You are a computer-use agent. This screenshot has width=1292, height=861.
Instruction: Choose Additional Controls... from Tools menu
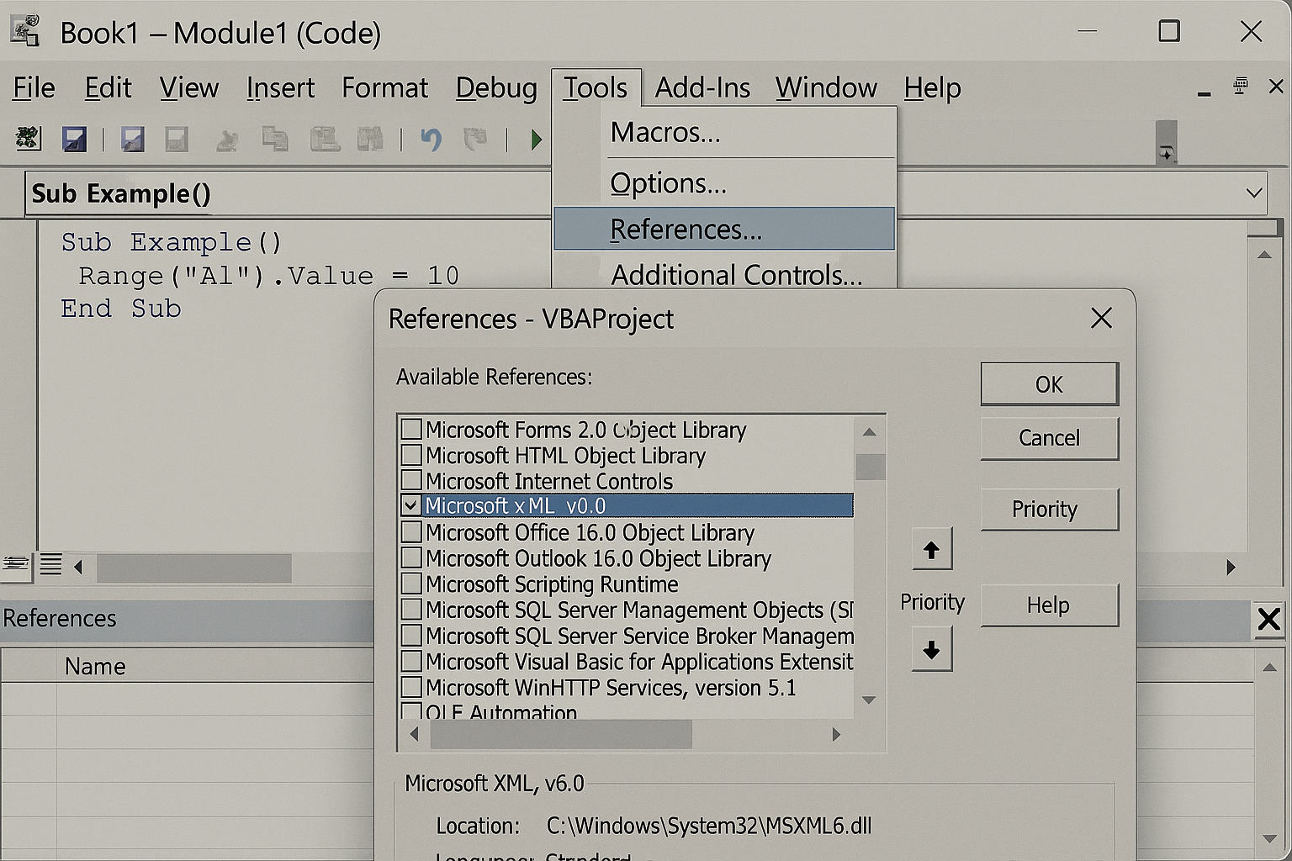(x=724, y=274)
